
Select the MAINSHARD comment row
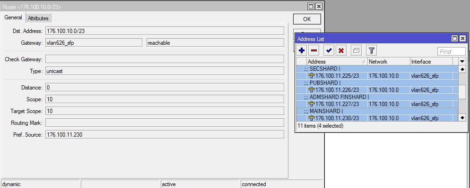[x=377, y=111]
